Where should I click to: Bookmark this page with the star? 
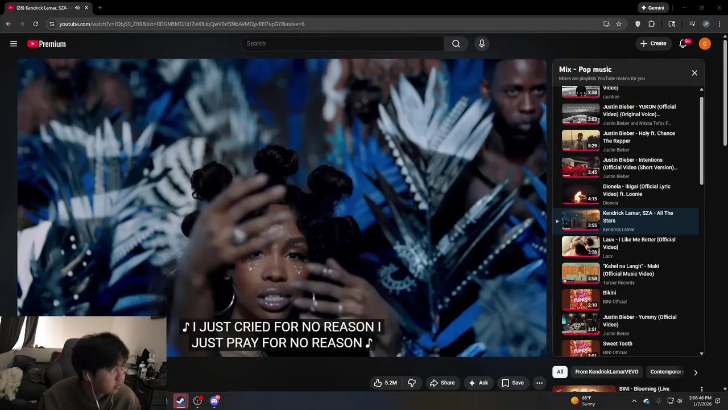[x=619, y=24]
